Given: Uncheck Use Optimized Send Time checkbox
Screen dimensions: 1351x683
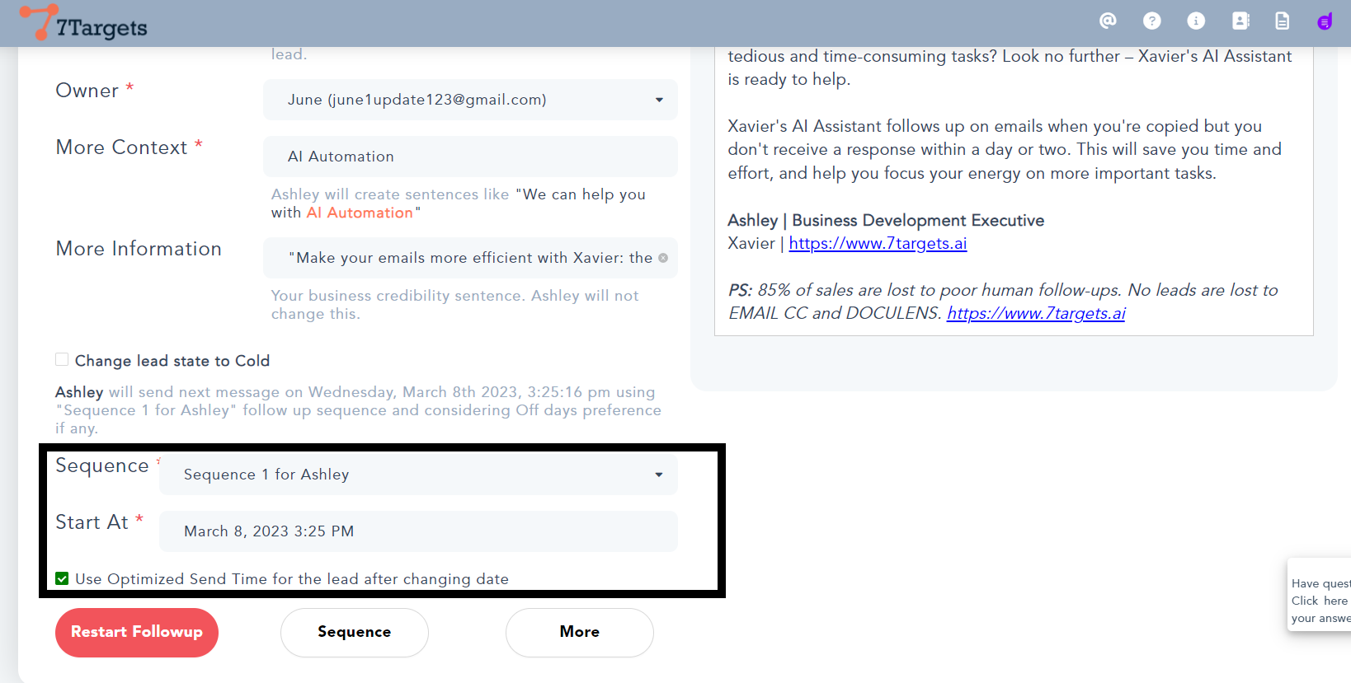Looking at the screenshot, I should click(62, 578).
